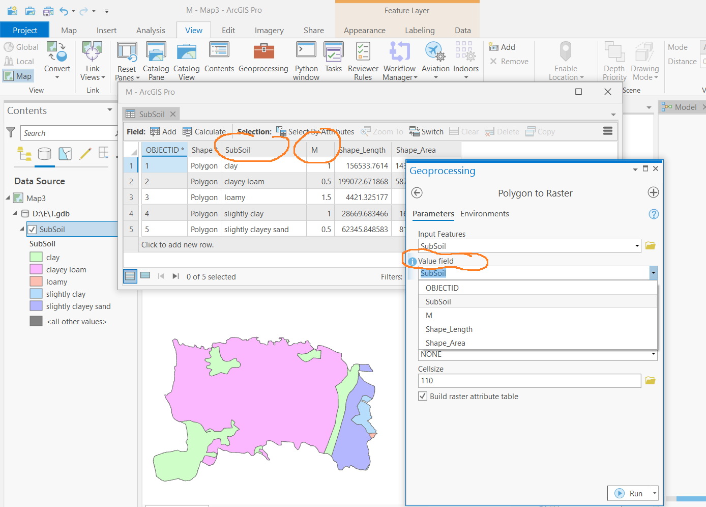Viewport: 706px width, 507px height.
Task: Open the Imagery ribbon tab
Action: 269,30
